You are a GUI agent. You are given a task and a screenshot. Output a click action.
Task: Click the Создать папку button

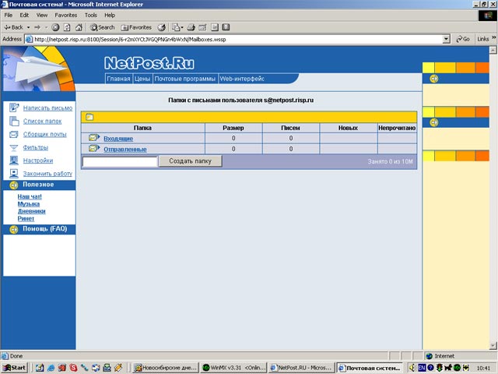point(190,161)
